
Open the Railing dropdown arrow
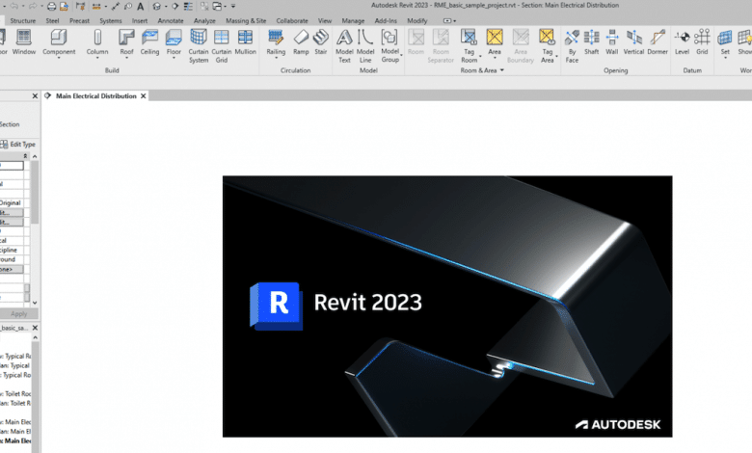click(276, 58)
